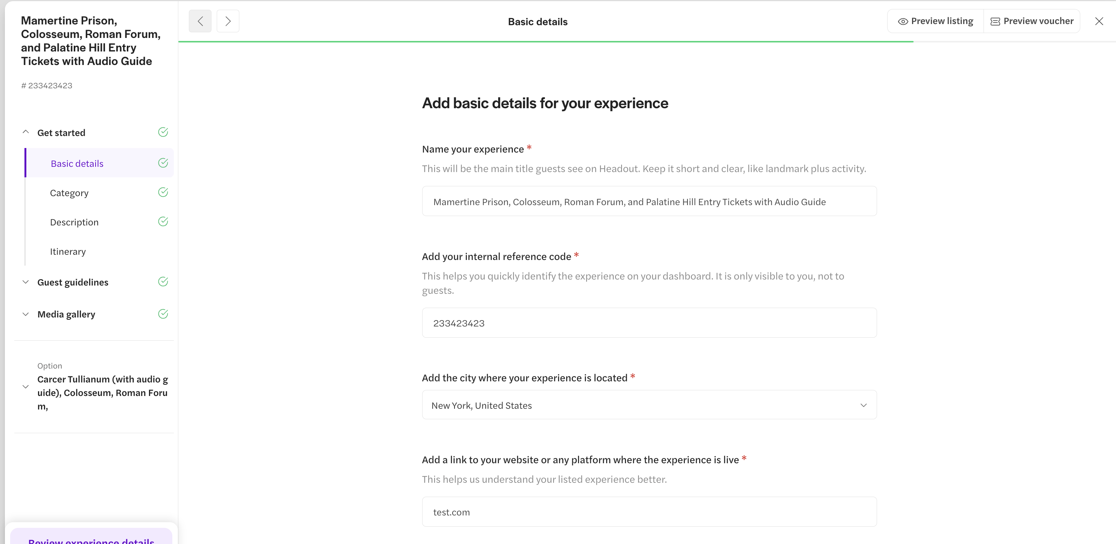
Task: Click Review experience details button
Action: pyautogui.click(x=91, y=538)
